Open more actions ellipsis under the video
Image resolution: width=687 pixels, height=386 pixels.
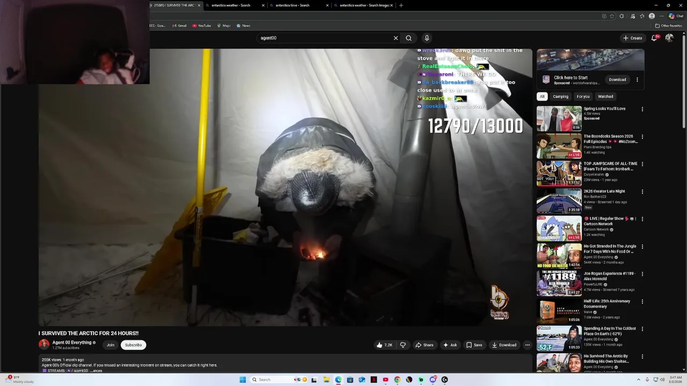pyautogui.click(x=528, y=345)
